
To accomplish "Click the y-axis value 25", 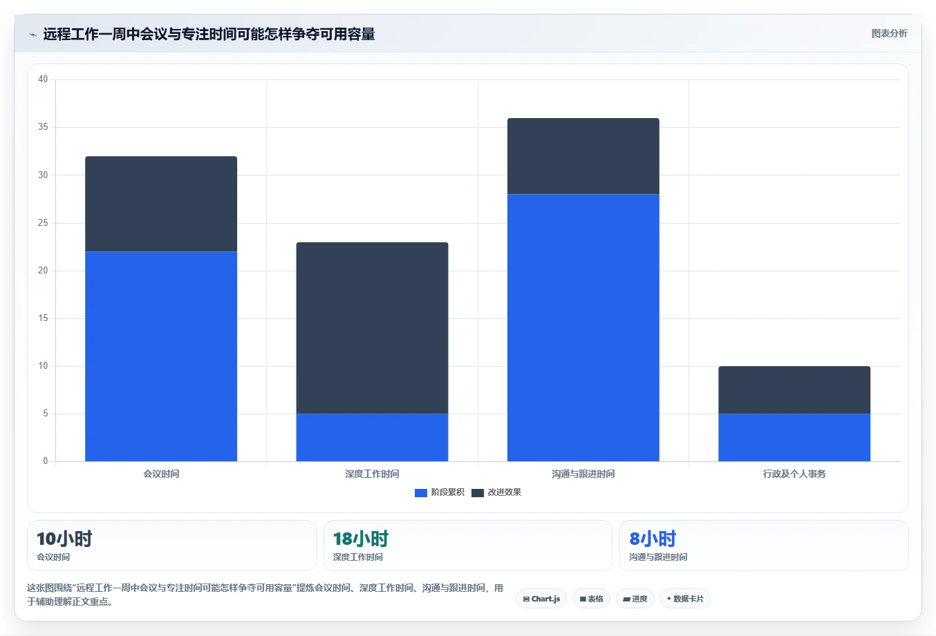I will pyautogui.click(x=43, y=223).
